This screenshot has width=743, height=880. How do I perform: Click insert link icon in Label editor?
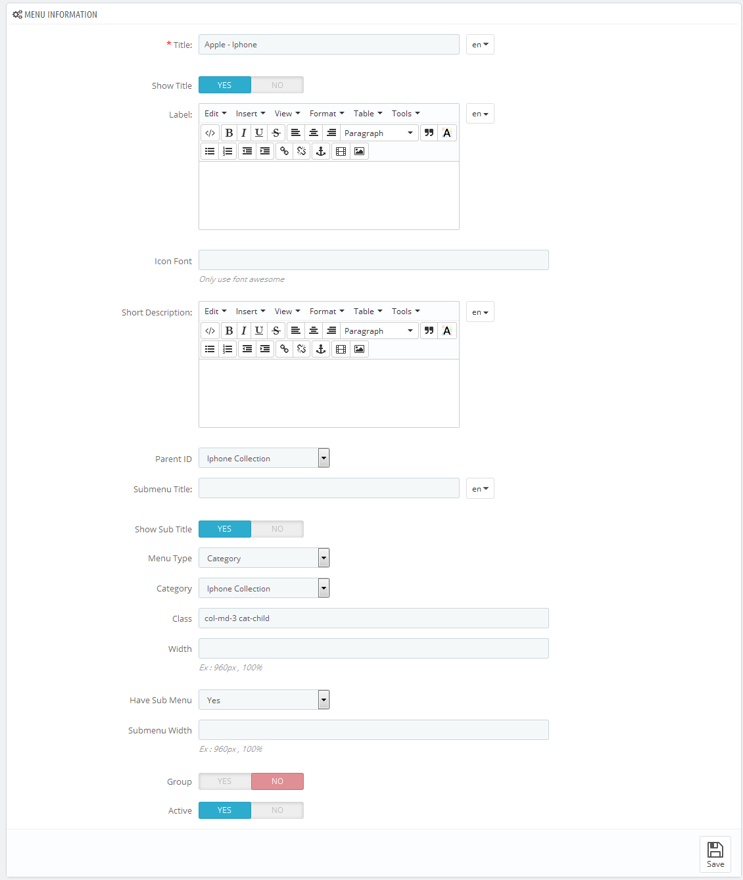pos(284,151)
